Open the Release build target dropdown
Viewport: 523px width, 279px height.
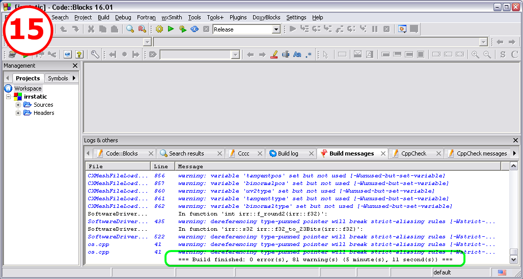[x=276, y=29]
